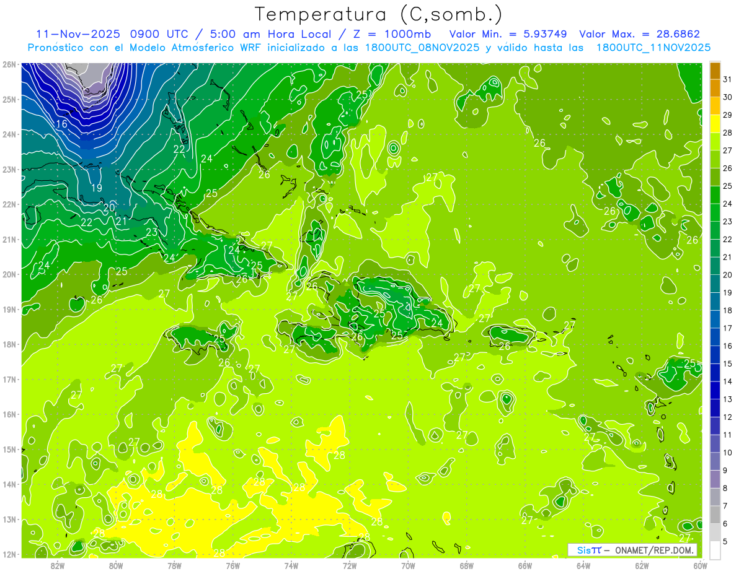Click the '24N' latitude axis label
The image size is (744, 574).
pyautogui.click(x=9, y=134)
